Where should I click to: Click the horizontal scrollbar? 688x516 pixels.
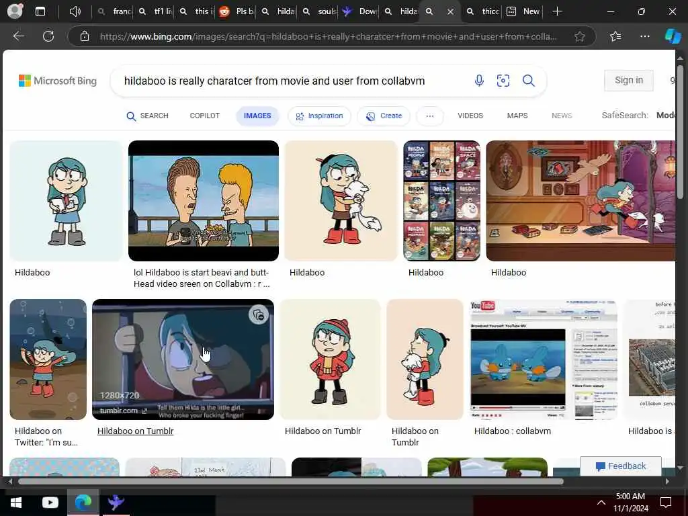290,481
